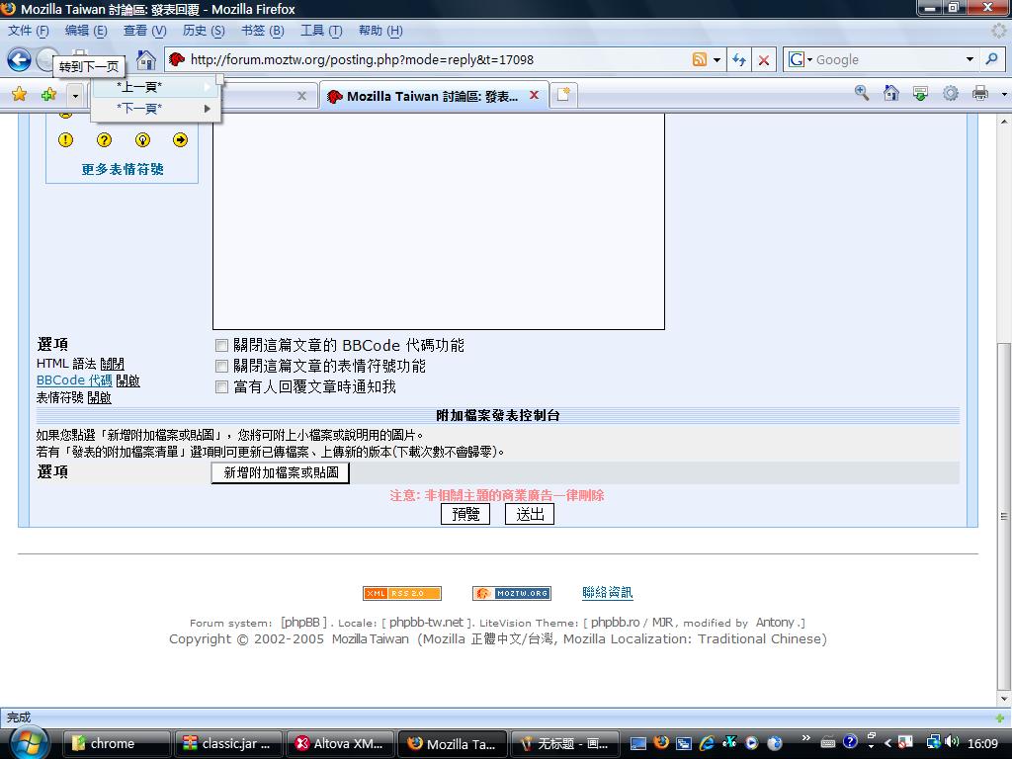Image resolution: width=1012 pixels, height=759 pixels.
Task: Enable notify me when someone replies
Action: click(222, 387)
